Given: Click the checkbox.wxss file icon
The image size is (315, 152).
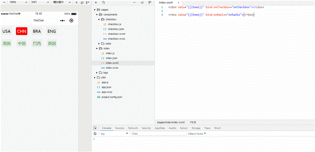Looking at the screenshot, I should pyautogui.click(x=105, y=39).
